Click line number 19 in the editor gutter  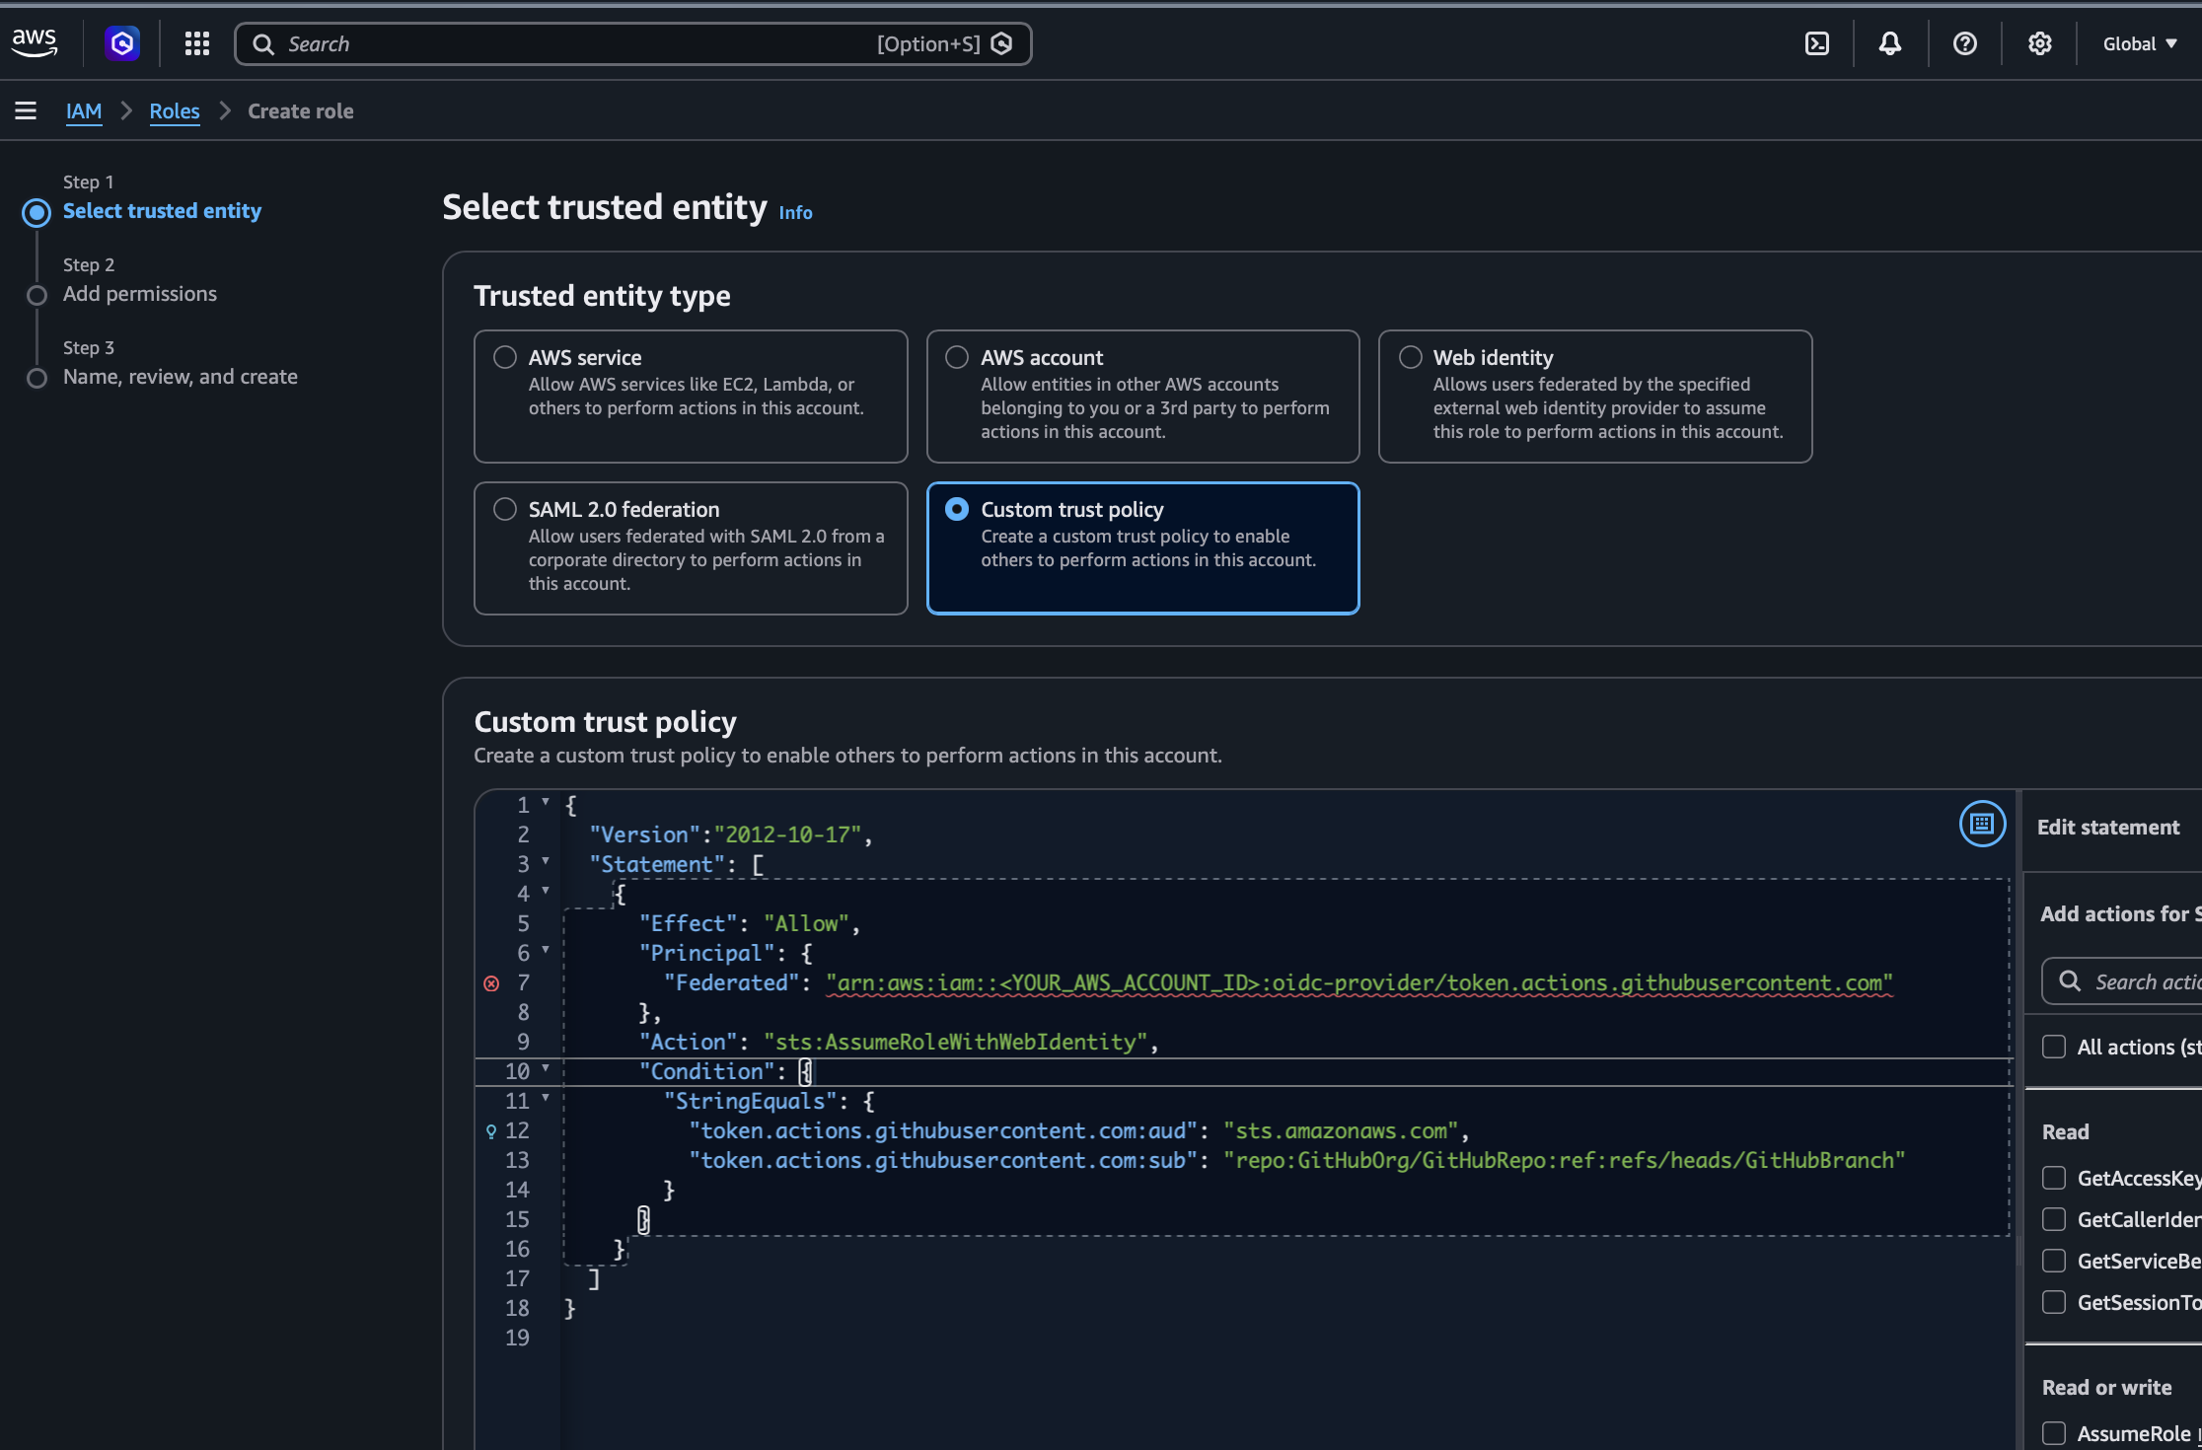(518, 1339)
